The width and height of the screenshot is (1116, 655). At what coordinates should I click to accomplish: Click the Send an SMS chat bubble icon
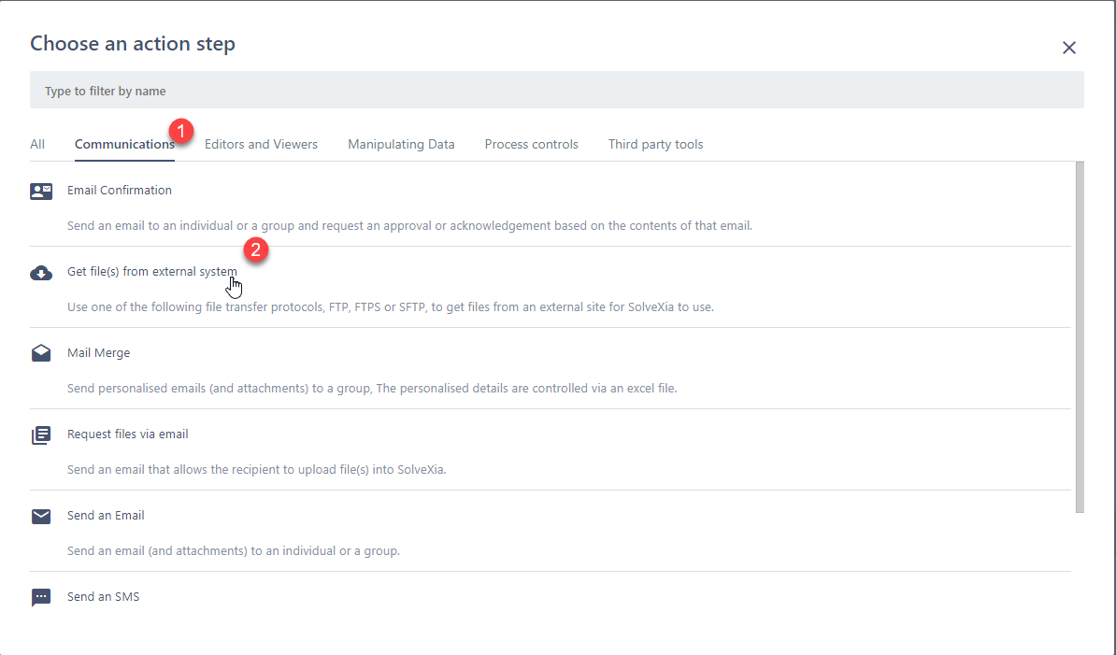pyautogui.click(x=41, y=597)
